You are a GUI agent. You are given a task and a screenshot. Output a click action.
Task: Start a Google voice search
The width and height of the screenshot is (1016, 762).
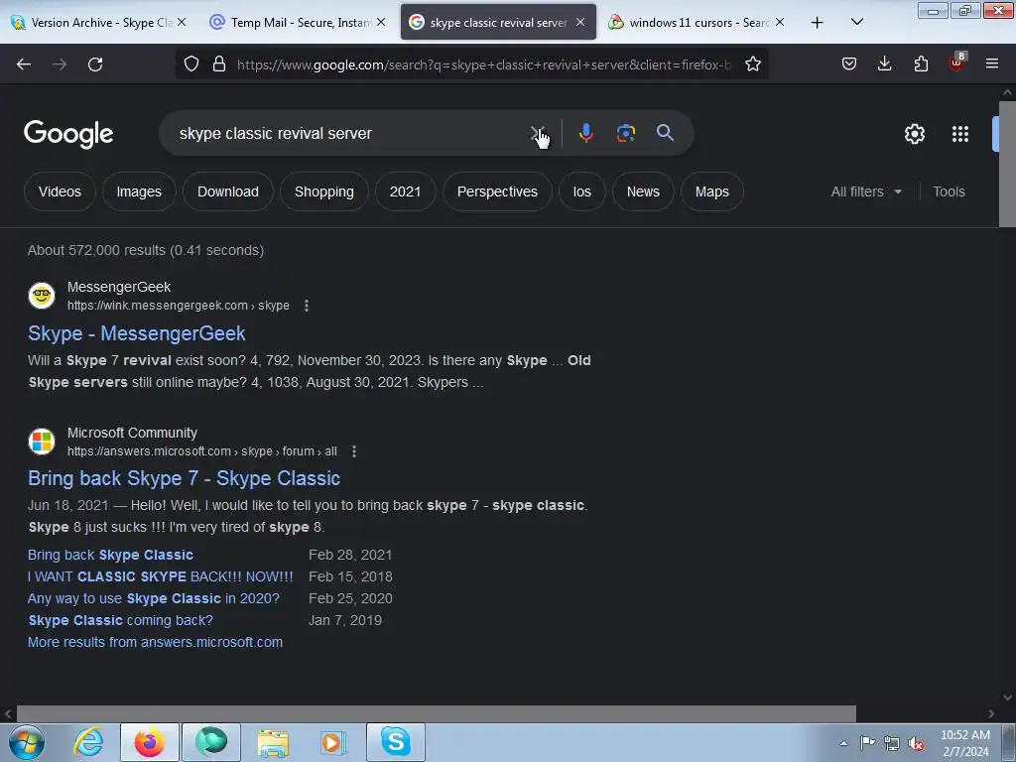point(585,133)
